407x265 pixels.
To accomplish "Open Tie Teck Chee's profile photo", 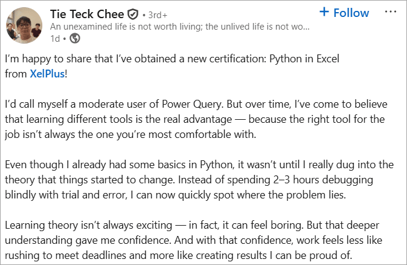I will [x=24, y=25].
